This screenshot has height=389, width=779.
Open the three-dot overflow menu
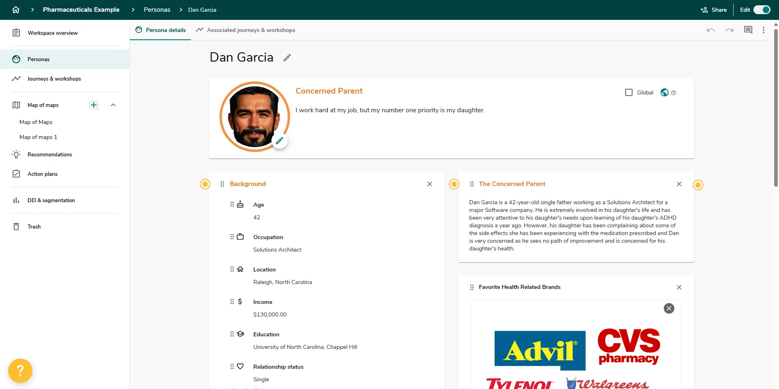(x=764, y=30)
